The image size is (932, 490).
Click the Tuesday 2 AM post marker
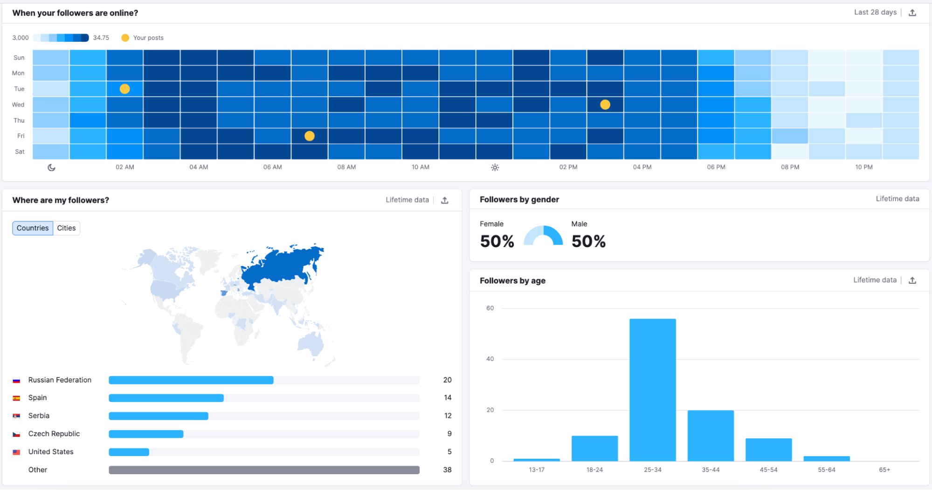click(124, 89)
